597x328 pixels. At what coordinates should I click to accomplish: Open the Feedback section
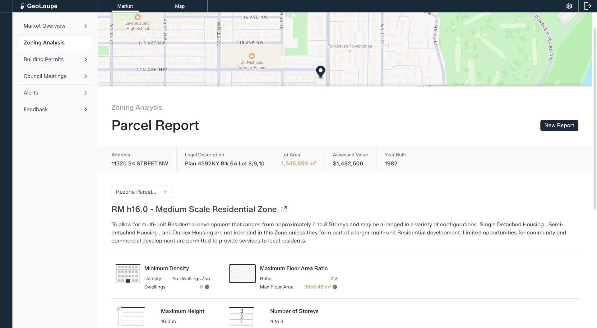point(55,109)
